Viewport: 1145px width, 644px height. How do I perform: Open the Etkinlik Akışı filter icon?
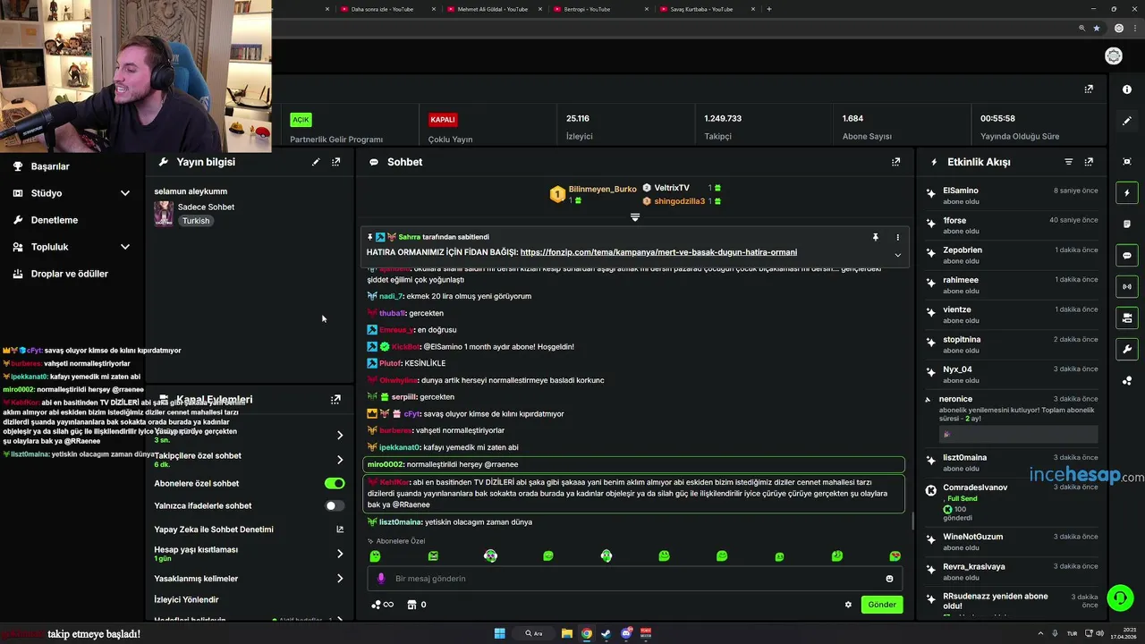coord(1068,162)
